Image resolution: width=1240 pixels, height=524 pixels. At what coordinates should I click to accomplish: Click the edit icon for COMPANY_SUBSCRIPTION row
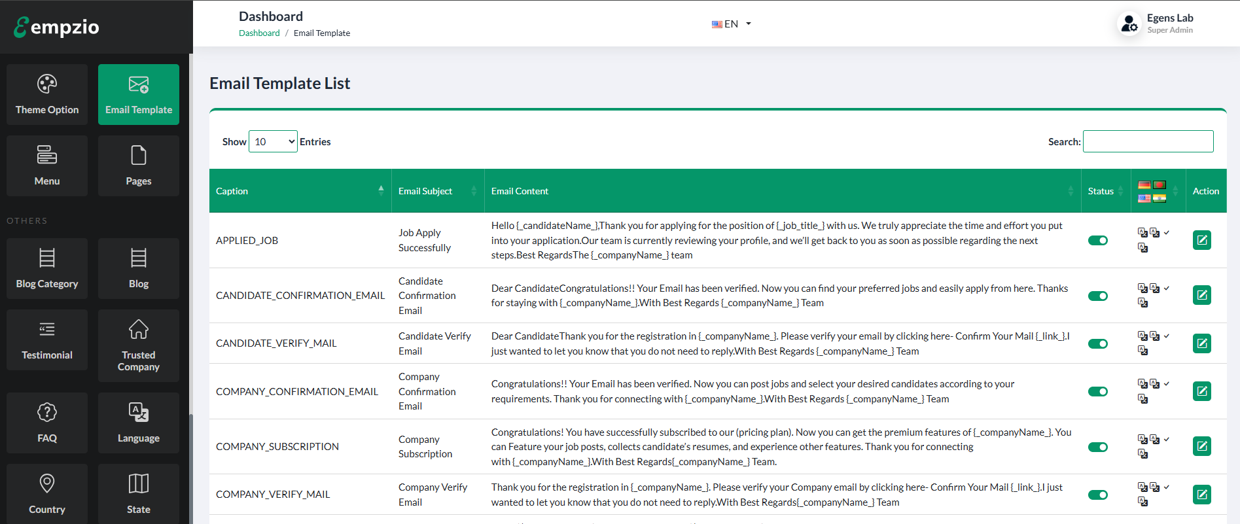1201,447
